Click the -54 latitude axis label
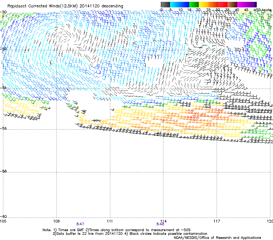This screenshot has width=273, height=240. [3, 88]
